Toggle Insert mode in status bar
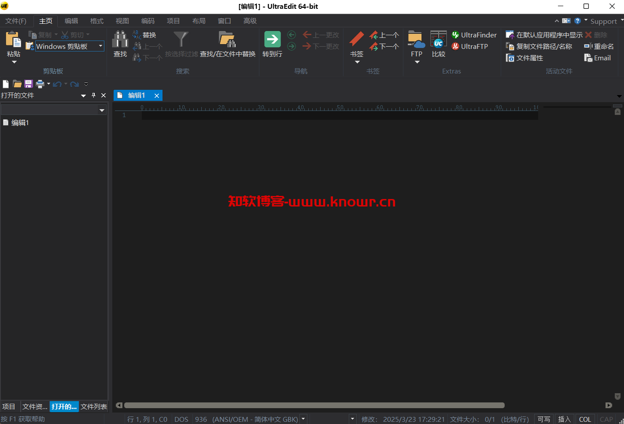This screenshot has width=624, height=424. pyautogui.click(x=564, y=419)
